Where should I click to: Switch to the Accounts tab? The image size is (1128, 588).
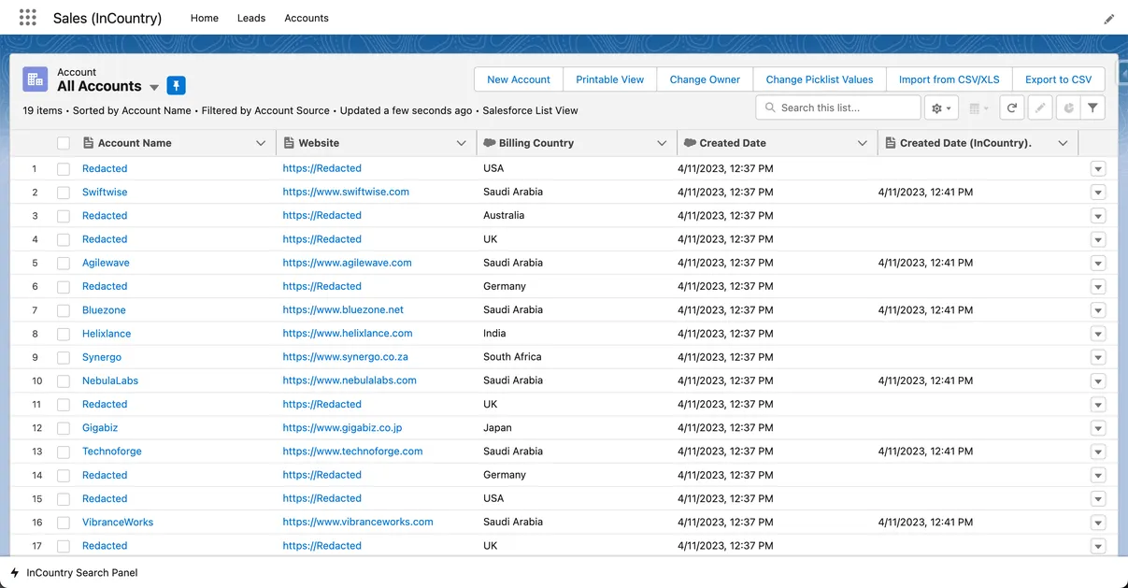307,18
